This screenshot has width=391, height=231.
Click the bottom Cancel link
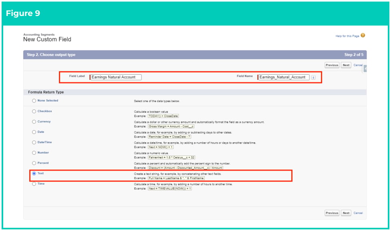point(358,213)
